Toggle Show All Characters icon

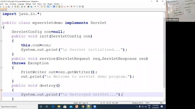51,7
